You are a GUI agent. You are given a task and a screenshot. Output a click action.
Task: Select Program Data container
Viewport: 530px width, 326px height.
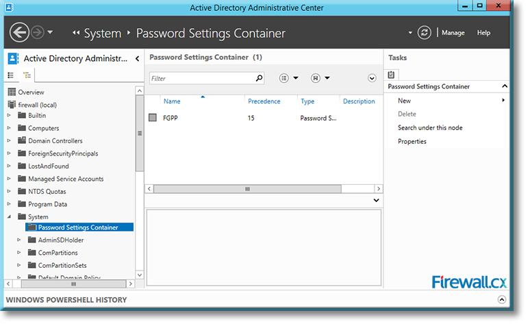pyautogui.click(x=47, y=204)
